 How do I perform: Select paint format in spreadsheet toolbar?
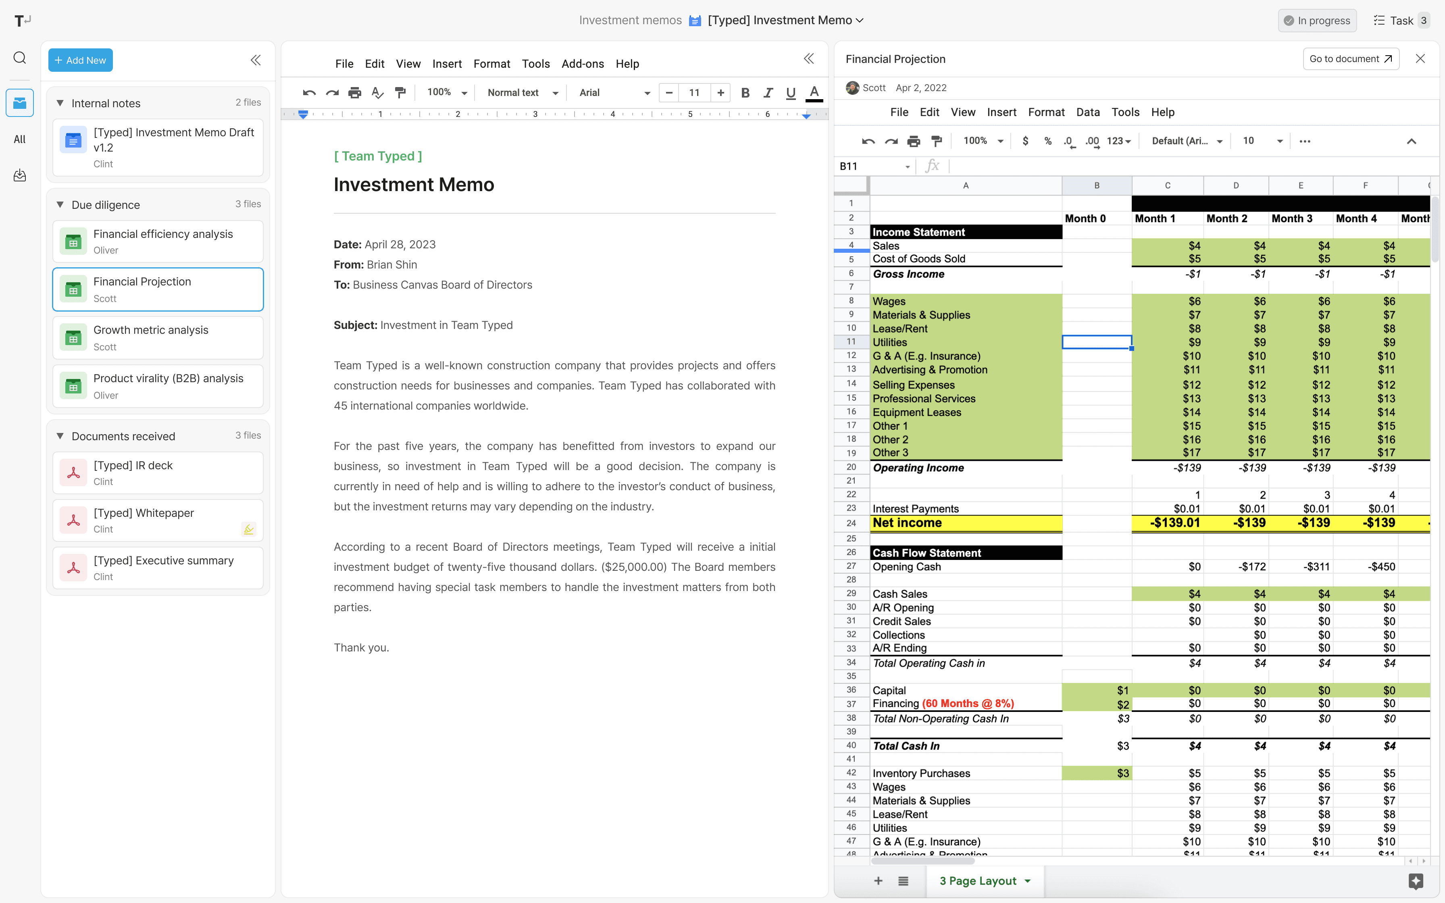pyautogui.click(x=937, y=141)
